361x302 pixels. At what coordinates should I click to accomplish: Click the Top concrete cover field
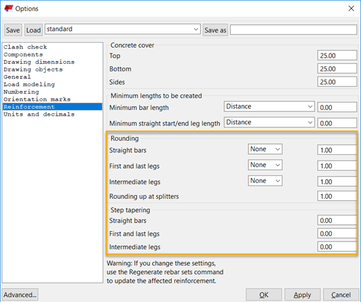pos(337,55)
